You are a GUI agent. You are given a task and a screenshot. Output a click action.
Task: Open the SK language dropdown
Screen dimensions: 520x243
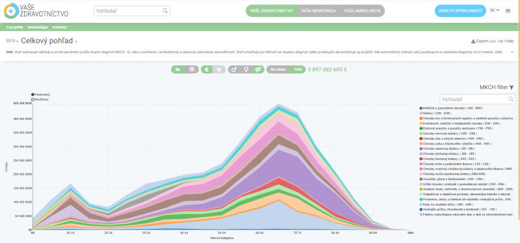(x=495, y=10)
